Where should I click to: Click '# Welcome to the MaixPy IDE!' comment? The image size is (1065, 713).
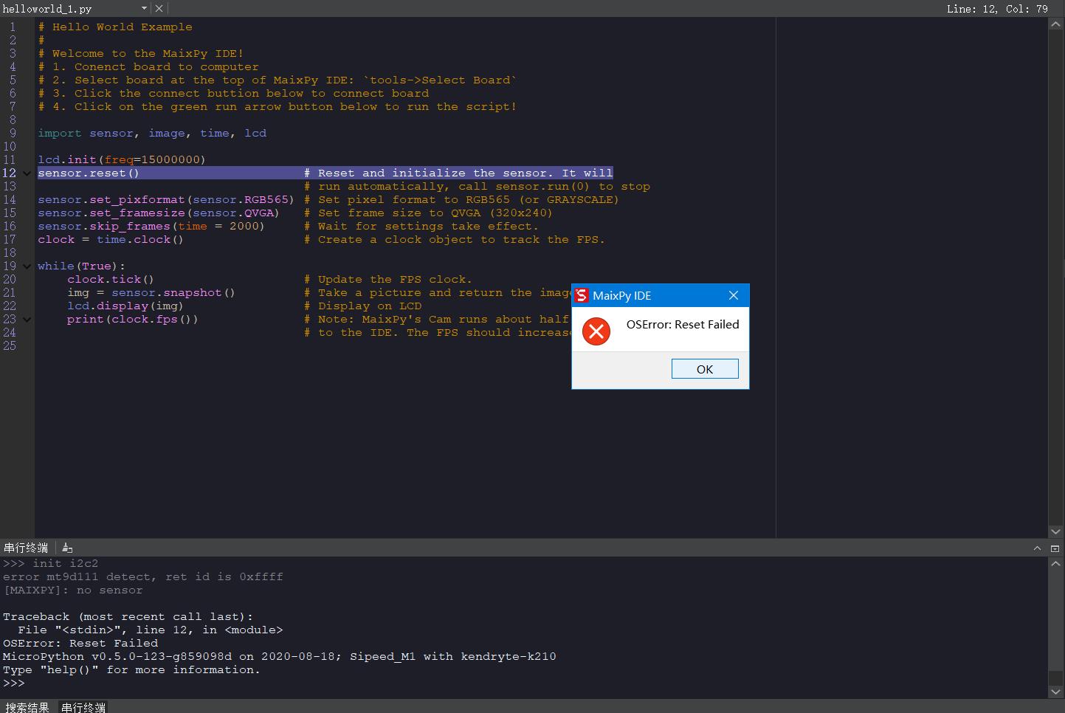141,53
